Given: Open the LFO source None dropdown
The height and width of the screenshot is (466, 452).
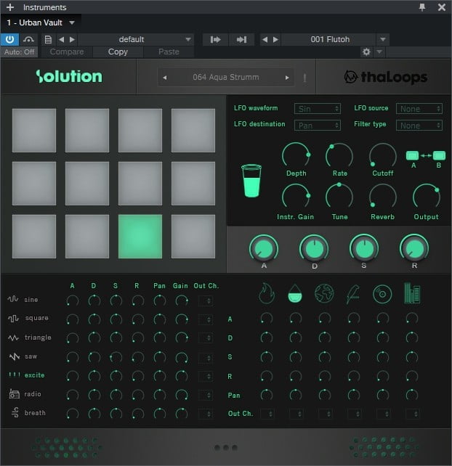Looking at the screenshot, I should [x=419, y=109].
